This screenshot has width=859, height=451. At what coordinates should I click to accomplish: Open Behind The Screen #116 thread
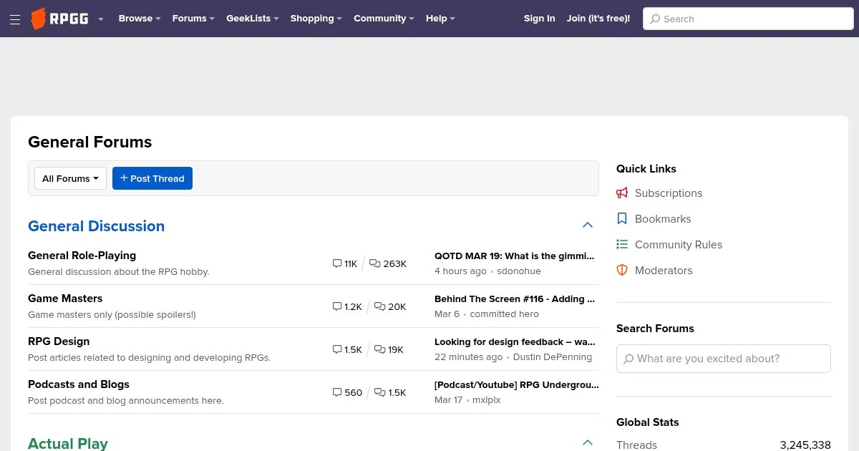515,299
